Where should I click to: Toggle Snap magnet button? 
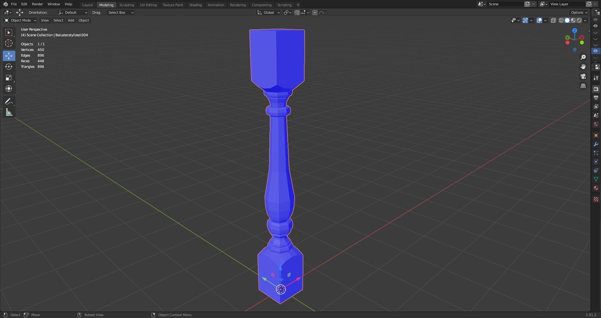[297, 13]
